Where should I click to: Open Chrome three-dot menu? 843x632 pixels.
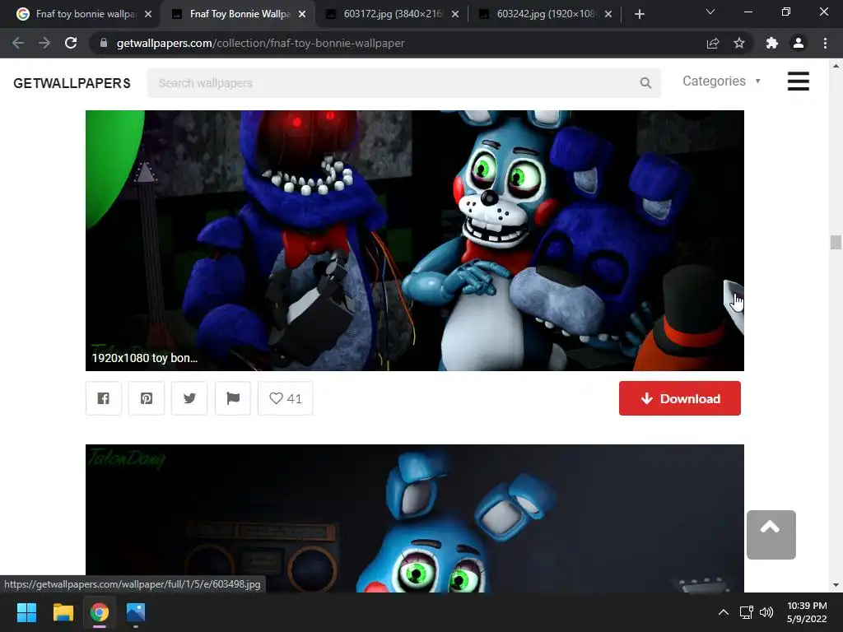(825, 43)
